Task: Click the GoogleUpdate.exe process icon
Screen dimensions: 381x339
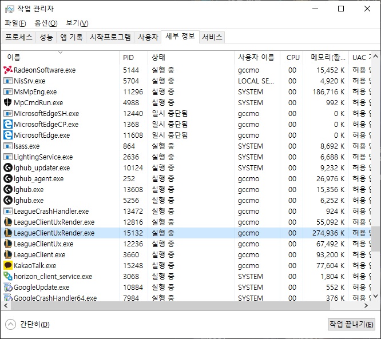Action: tap(8, 288)
